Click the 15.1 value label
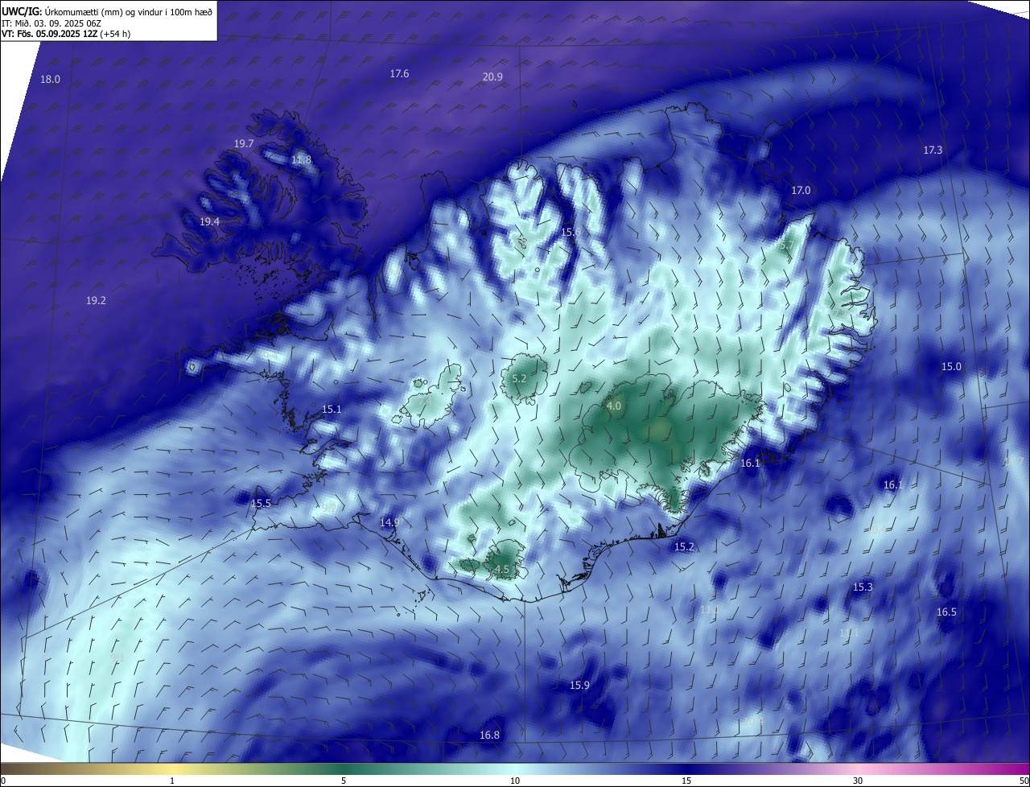Screen dimensions: 1030x787 coord(332,409)
